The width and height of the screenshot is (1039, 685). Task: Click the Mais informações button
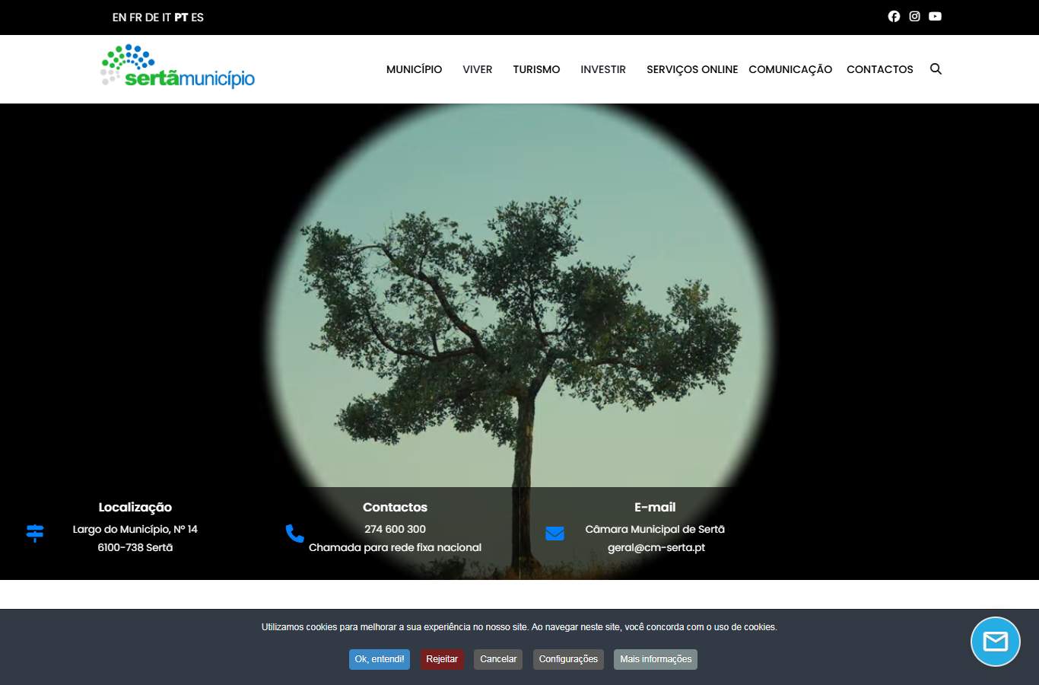(x=656, y=659)
